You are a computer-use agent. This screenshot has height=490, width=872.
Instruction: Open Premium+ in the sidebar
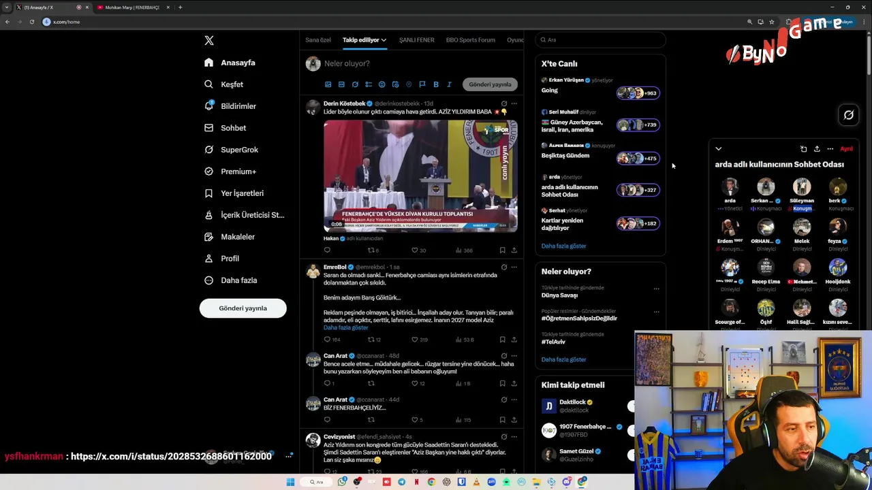click(230, 171)
